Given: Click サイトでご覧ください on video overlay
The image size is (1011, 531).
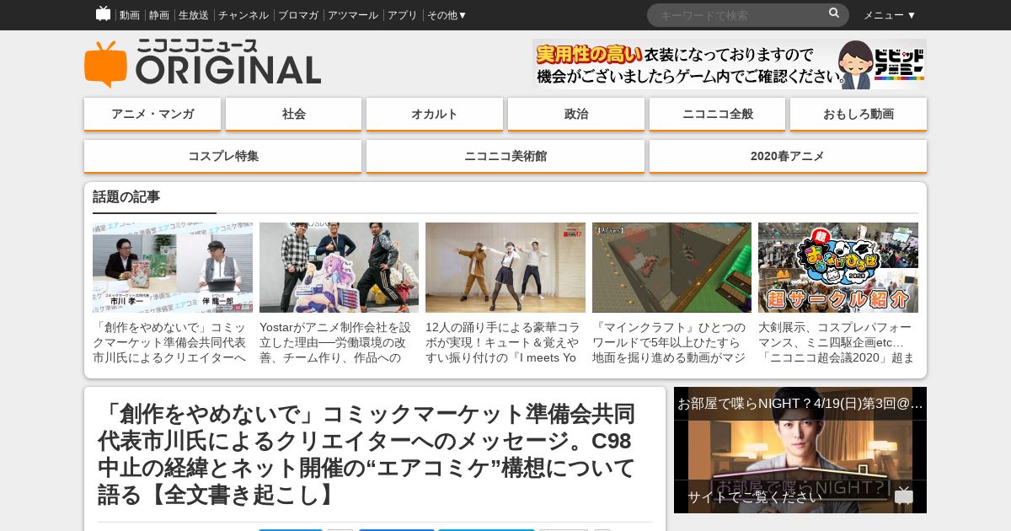Looking at the screenshot, I should (755, 497).
